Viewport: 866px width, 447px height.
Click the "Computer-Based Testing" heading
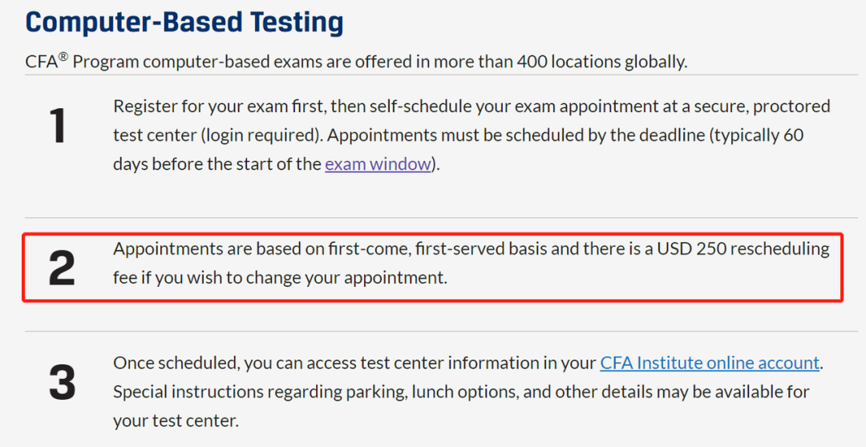coord(184,22)
